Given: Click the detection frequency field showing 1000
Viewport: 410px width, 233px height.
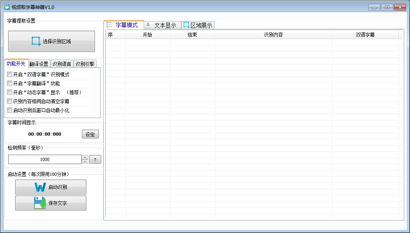Looking at the screenshot, I should [45, 159].
